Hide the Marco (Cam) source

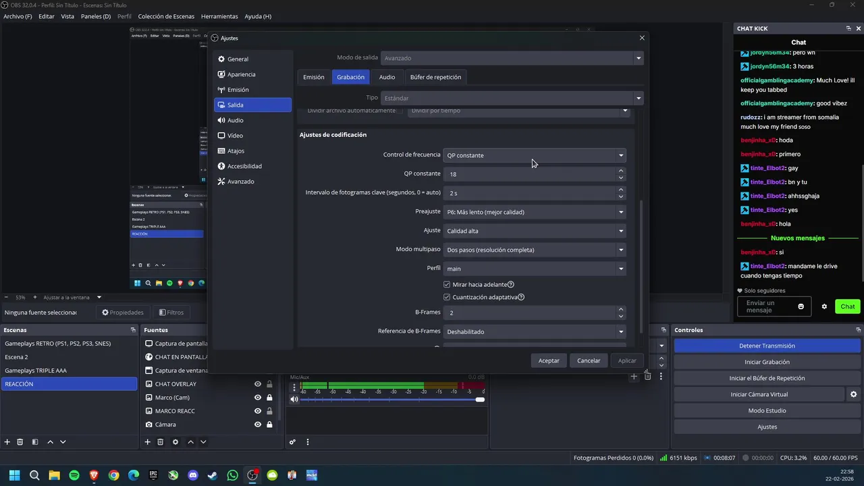(258, 398)
